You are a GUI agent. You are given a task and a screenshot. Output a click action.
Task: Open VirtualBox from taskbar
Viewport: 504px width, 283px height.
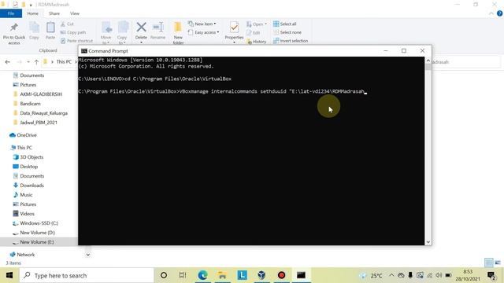pyautogui.click(x=261, y=275)
